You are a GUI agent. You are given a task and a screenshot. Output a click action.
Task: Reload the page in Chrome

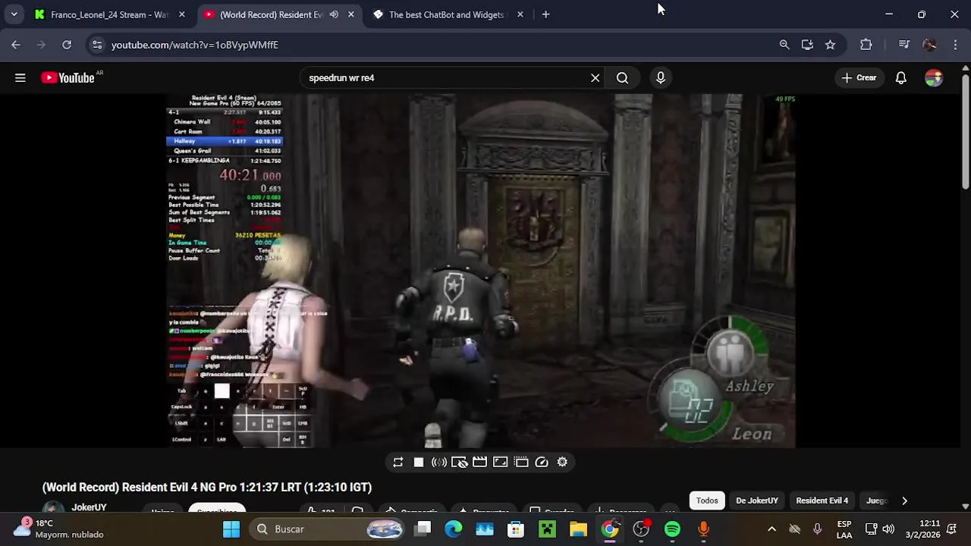pos(67,45)
